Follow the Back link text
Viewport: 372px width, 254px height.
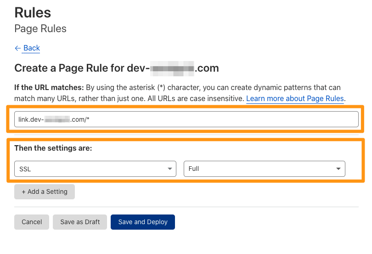tap(32, 48)
